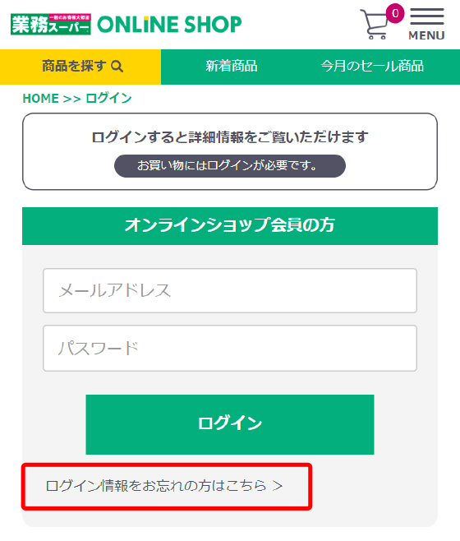This screenshot has width=460, height=541.
Task: Go to HOME via breadcrumb
Action: 41,99
